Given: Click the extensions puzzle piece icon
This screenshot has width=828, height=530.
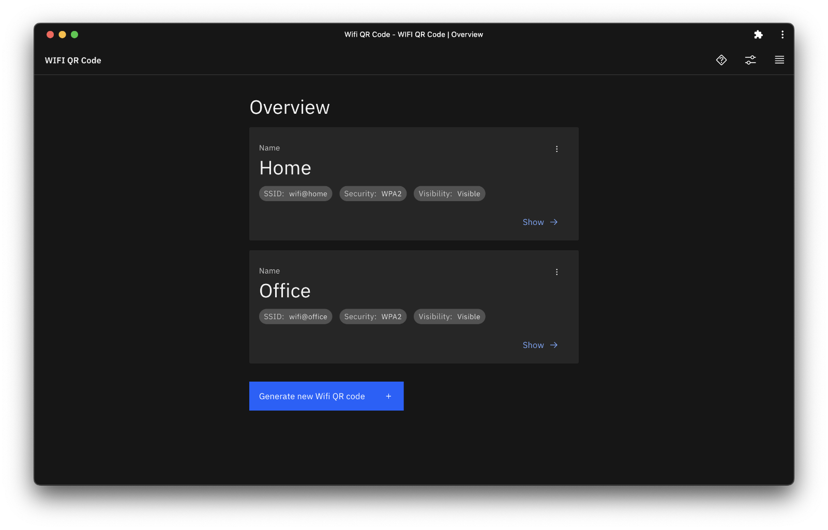Looking at the screenshot, I should 758,35.
